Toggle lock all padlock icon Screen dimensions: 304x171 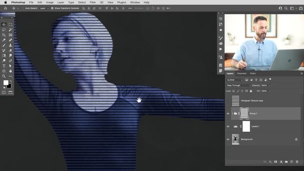(251, 91)
